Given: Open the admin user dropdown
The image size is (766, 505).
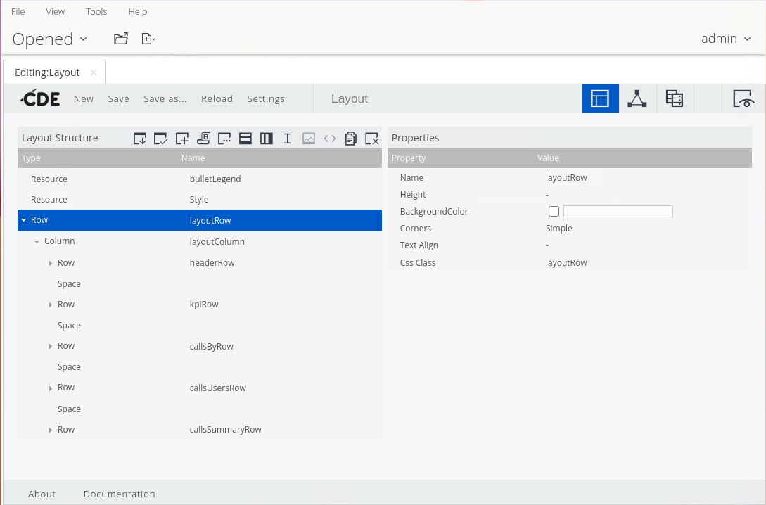Looking at the screenshot, I should click(x=726, y=39).
